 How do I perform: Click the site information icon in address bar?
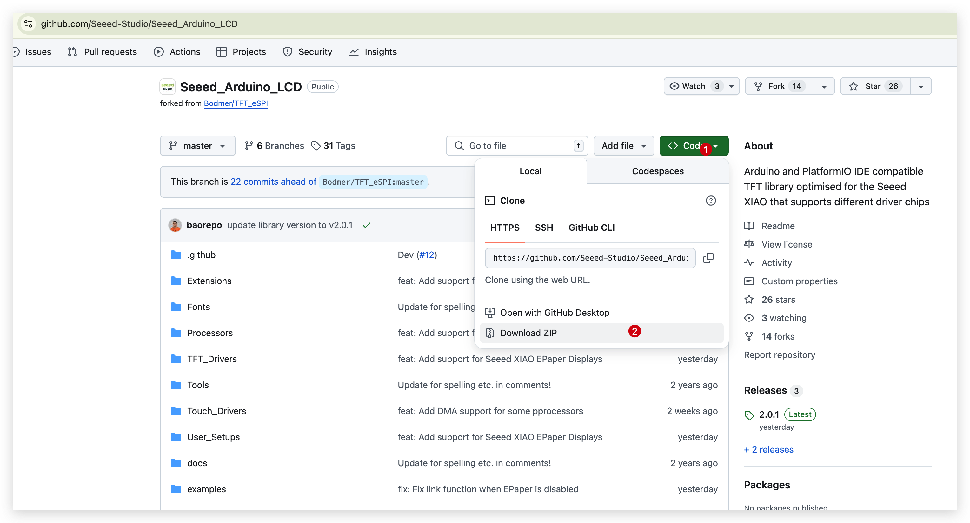(x=28, y=24)
